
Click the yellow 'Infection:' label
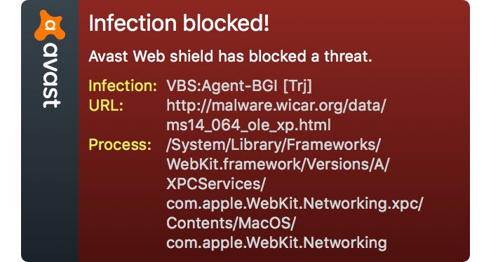(123, 85)
